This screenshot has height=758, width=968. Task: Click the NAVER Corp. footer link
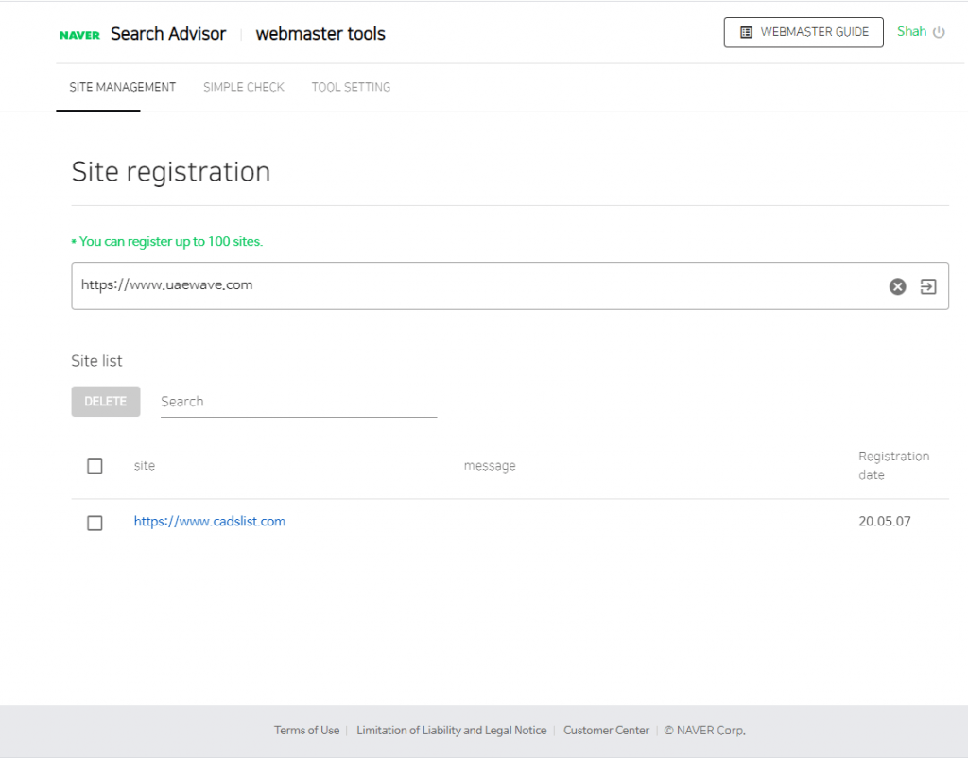[x=705, y=731]
